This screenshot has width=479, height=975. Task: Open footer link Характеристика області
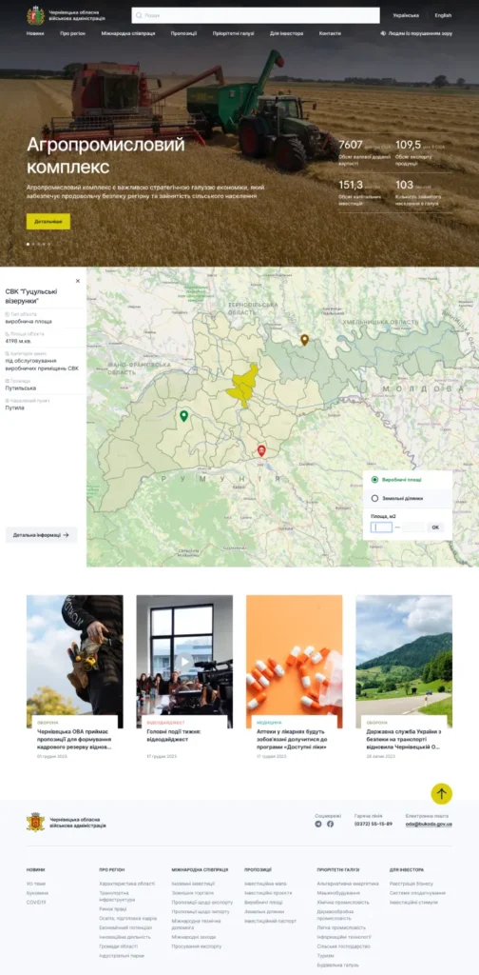[x=127, y=884]
